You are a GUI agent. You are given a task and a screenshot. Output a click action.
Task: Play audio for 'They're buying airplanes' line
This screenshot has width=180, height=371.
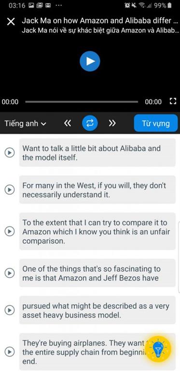click(10, 352)
